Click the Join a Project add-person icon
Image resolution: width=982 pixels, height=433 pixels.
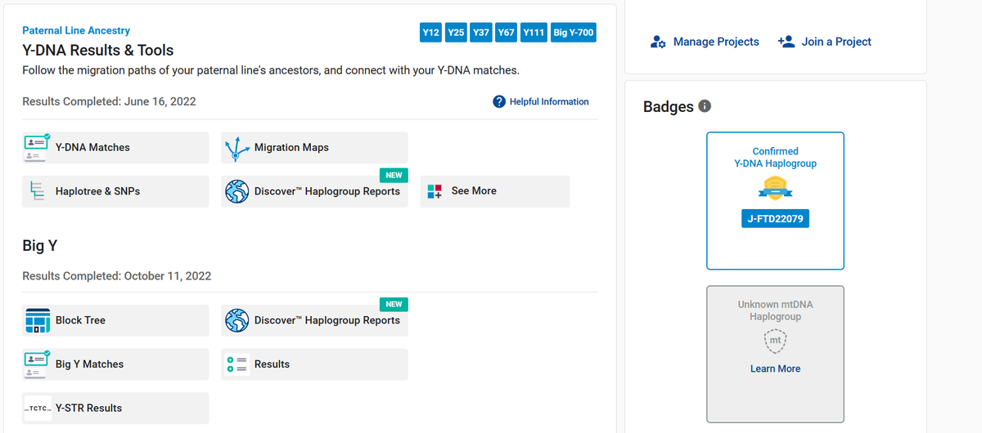(786, 42)
